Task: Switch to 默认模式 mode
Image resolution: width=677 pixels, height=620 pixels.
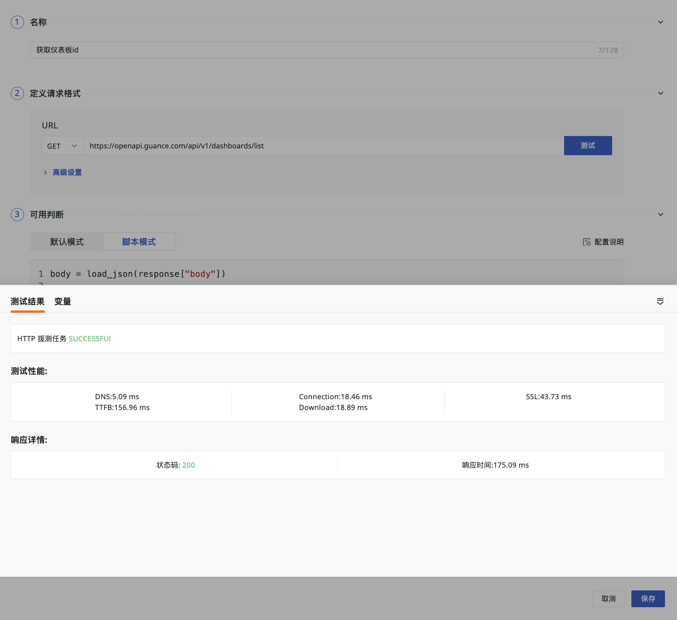Action: point(67,242)
